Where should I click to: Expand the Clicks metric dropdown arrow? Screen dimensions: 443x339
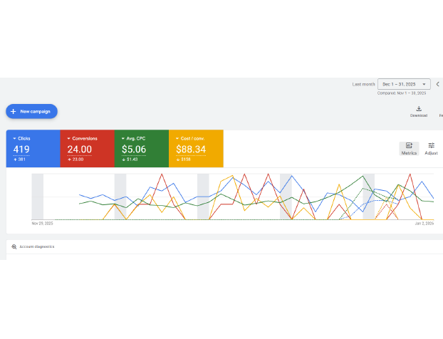(14, 138)
